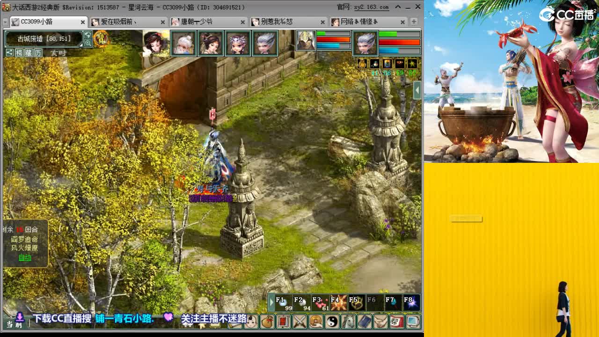Switch to the 唐朝一少爷 tab

coord(208,22)
